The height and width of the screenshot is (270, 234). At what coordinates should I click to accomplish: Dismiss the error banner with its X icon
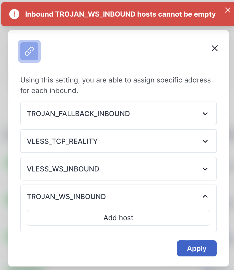[x=227, y=10]
